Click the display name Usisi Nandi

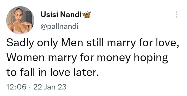click(61, 15)
